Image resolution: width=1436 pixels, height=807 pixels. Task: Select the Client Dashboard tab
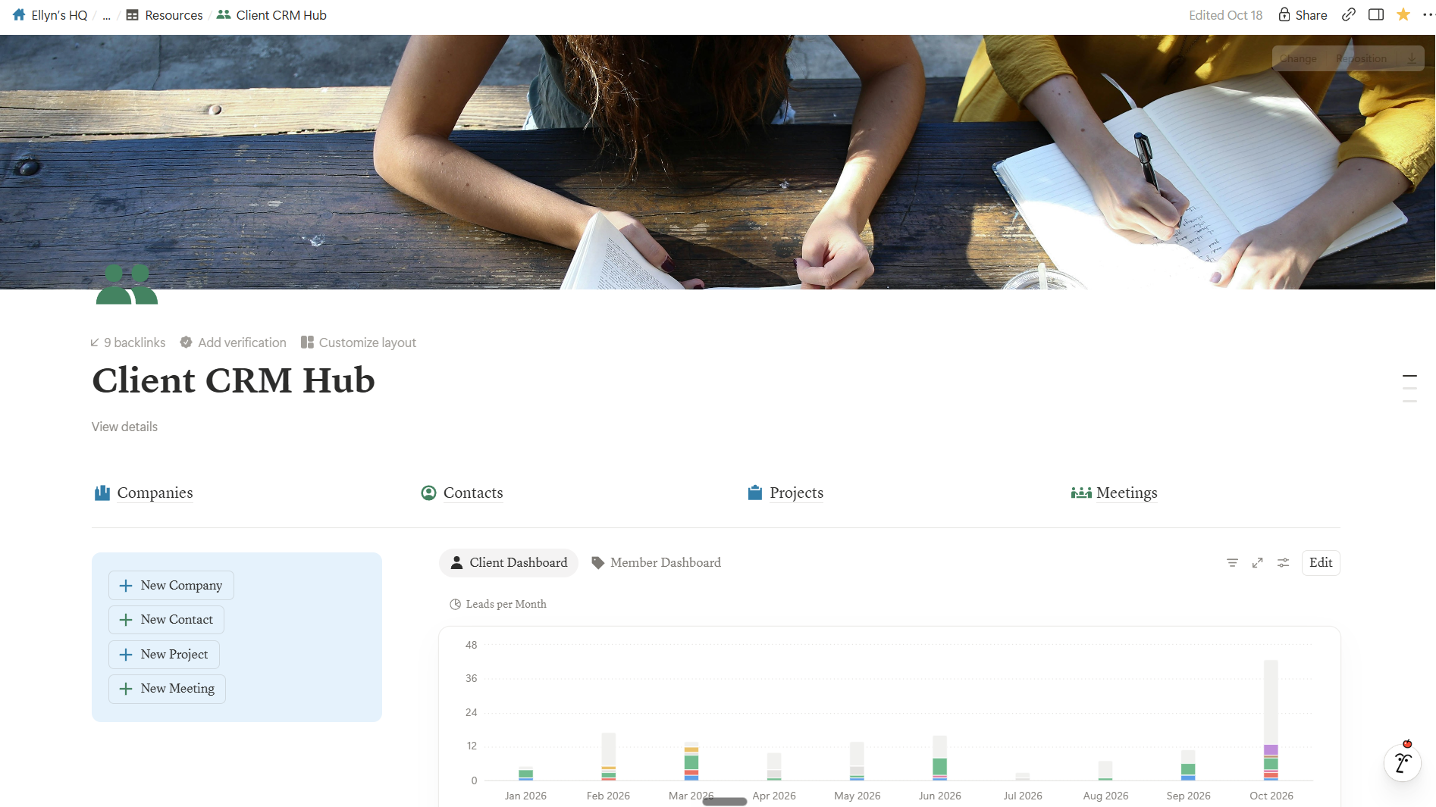click(x=509, y=563)
